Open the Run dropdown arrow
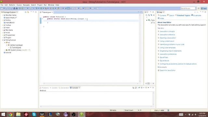The height and width of the screenshot is (117, 208). [x=43, y=8]
